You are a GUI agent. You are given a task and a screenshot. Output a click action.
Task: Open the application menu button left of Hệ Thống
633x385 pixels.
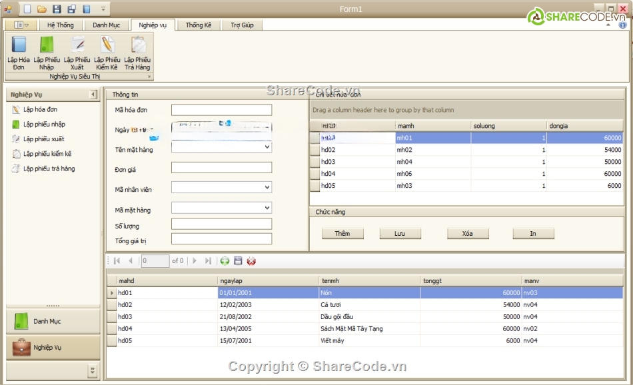21,25
